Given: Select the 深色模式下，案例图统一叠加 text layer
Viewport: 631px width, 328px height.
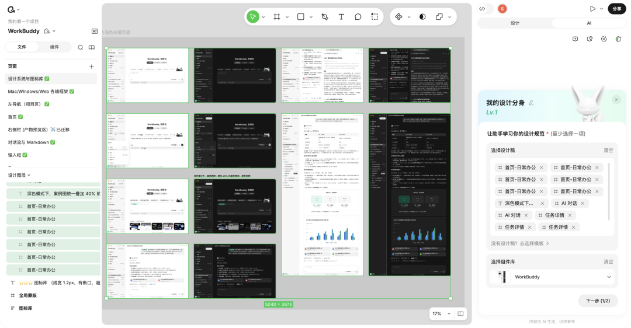Looking at the screenshot, I should (x=54, y=194).
